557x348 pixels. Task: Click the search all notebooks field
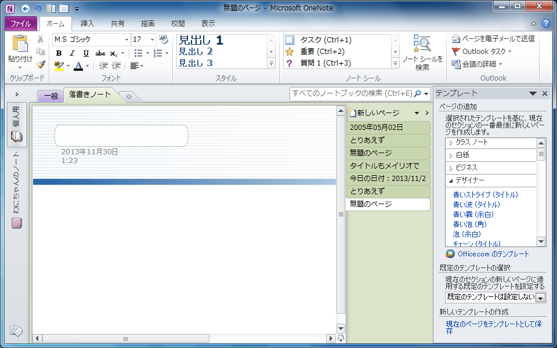point(352,94)
